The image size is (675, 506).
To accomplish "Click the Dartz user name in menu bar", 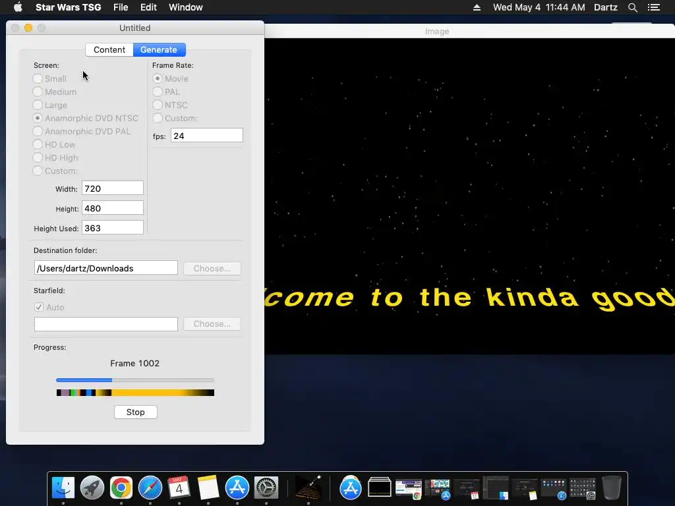I will click(605, 7).
